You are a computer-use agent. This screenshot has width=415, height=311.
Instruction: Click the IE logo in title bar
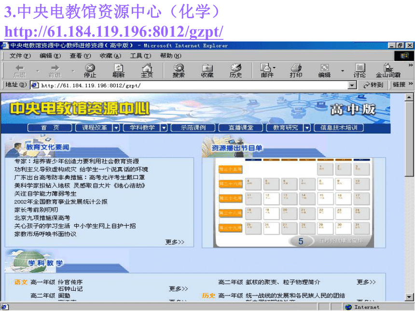[x=4, y=45]
